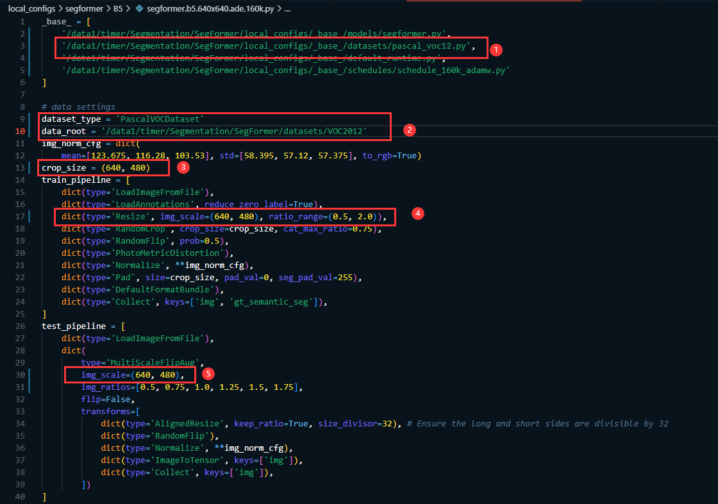
Task: Click red annotation badge number 2
Action: (409, 130)
